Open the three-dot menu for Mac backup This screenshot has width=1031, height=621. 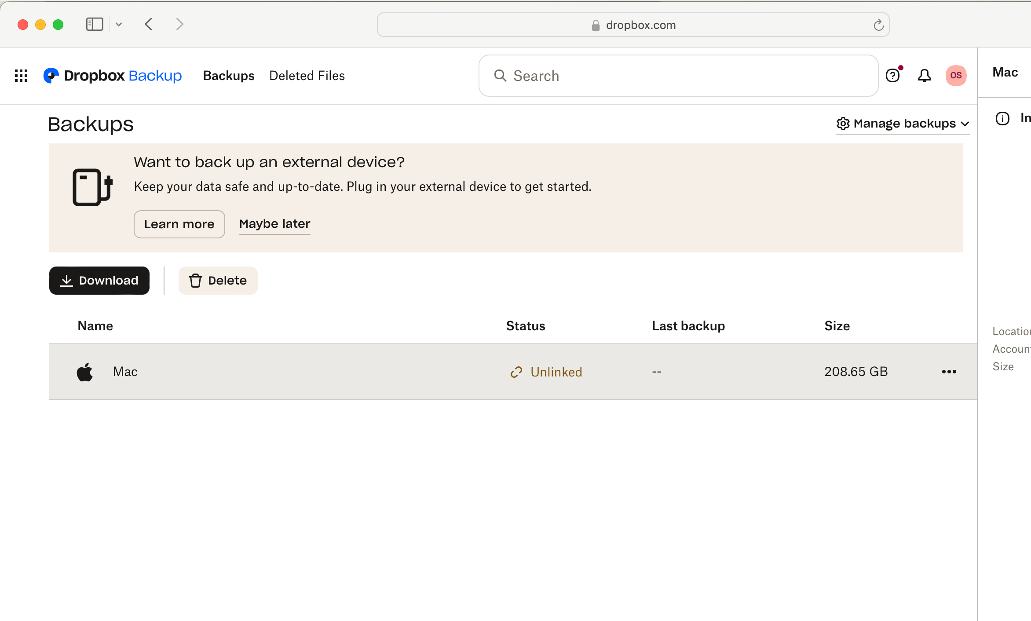(x=949, y=372)
